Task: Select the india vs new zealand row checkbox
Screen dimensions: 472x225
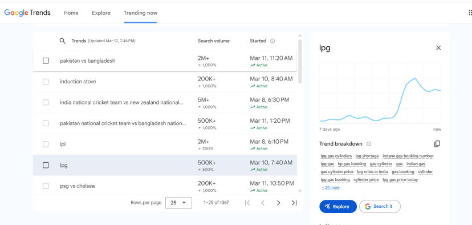Action: pyautogui.click(x=46, y=103)
